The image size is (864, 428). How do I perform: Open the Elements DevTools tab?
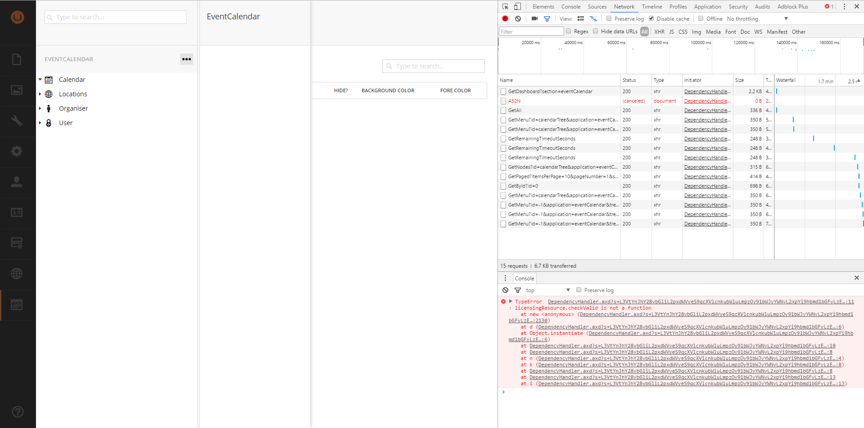point(543,7)
